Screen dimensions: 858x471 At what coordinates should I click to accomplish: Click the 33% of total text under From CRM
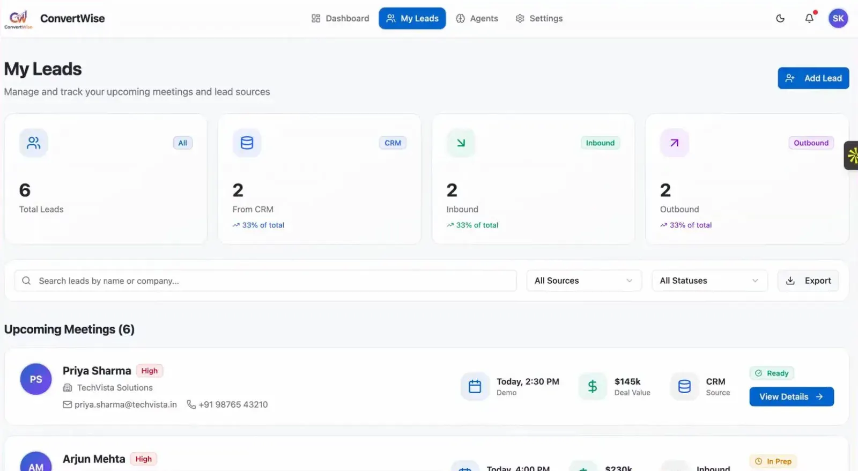[x=263, y=225]
